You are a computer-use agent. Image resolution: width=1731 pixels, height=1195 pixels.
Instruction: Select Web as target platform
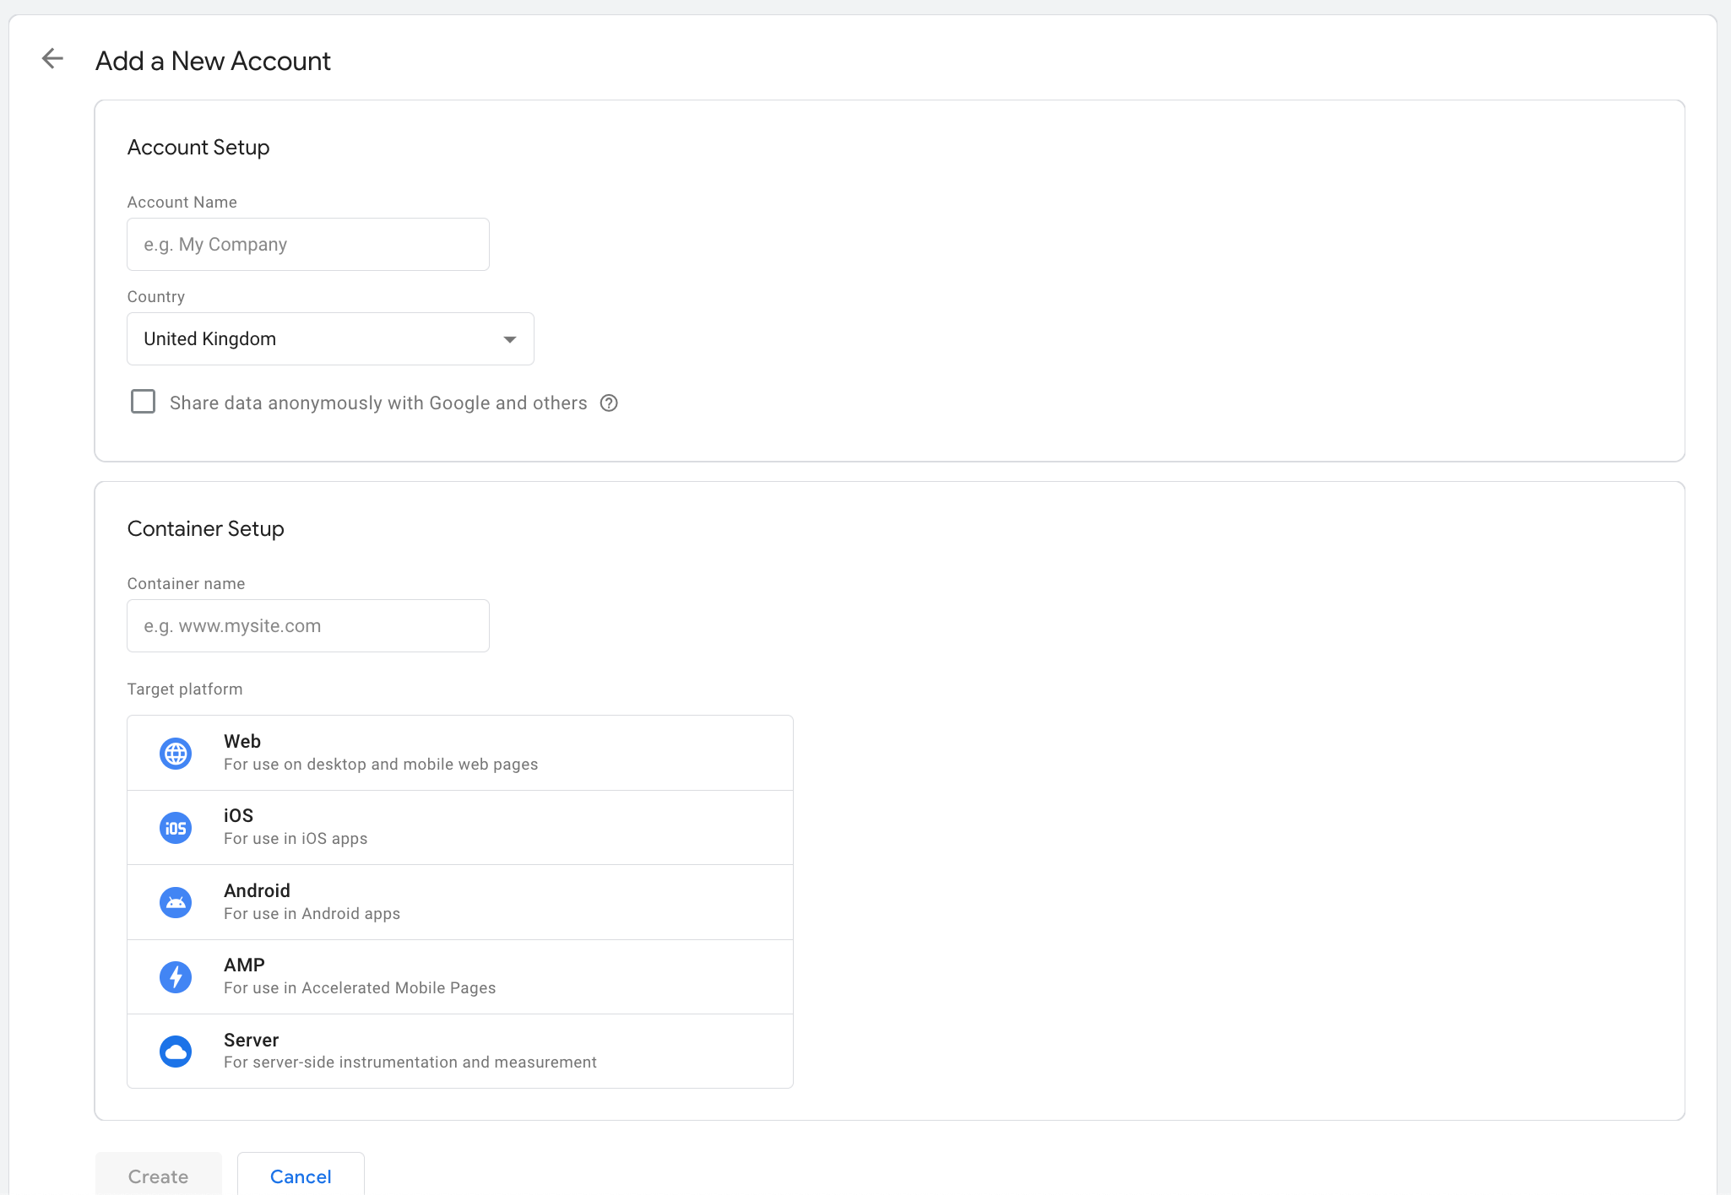(x=459, y=753)
